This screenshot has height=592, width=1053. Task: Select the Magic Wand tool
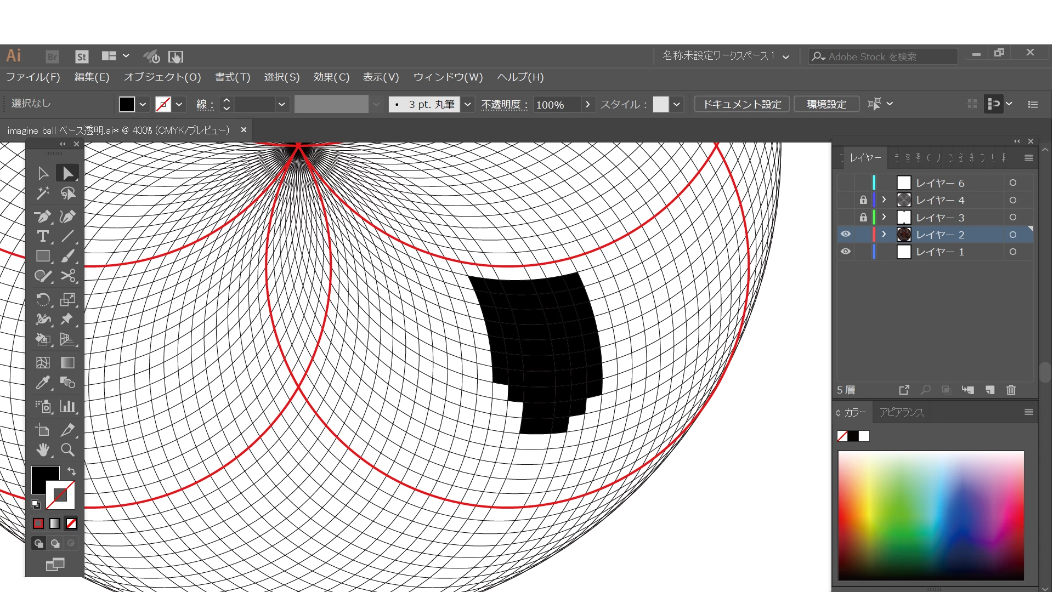(x=43, y=193)
